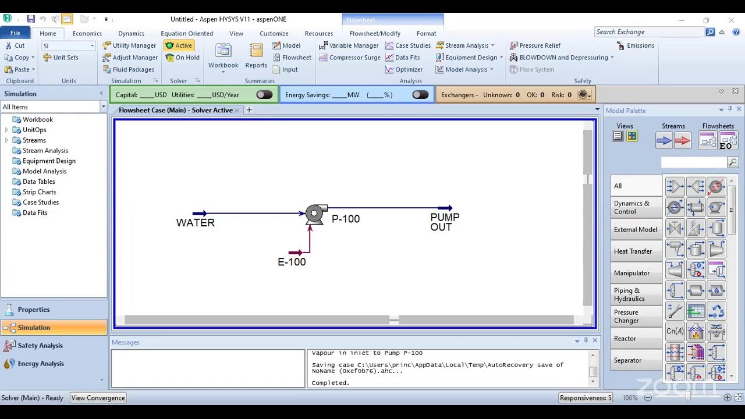The width and height of the screenshot is (745, 419).
Task: Open the All Items filter dropdown
Action: [103, 107]
